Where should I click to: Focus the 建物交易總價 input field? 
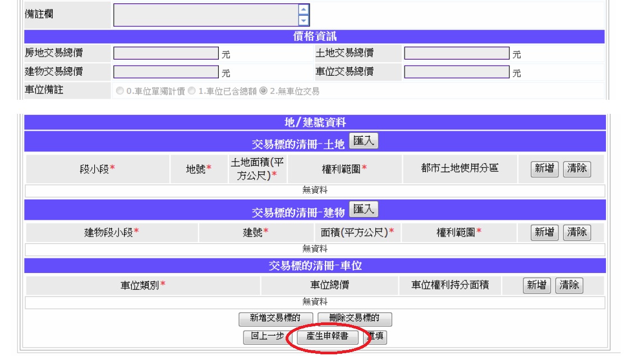(x=166, y=72)
